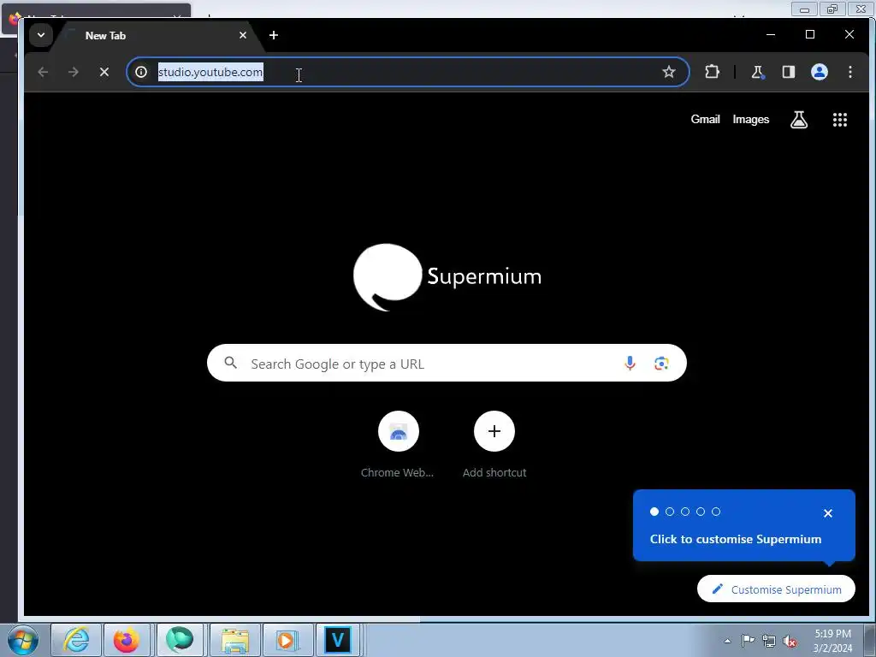Viewport: 876px width, 657px height.
Task: Select the New Tab tab
Action: [x=157, y=36]
